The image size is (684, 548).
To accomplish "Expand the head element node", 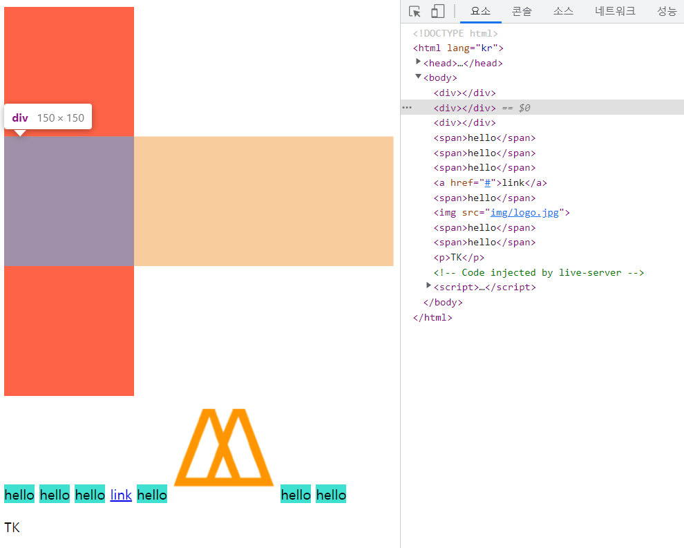I will tap(418, 62).
